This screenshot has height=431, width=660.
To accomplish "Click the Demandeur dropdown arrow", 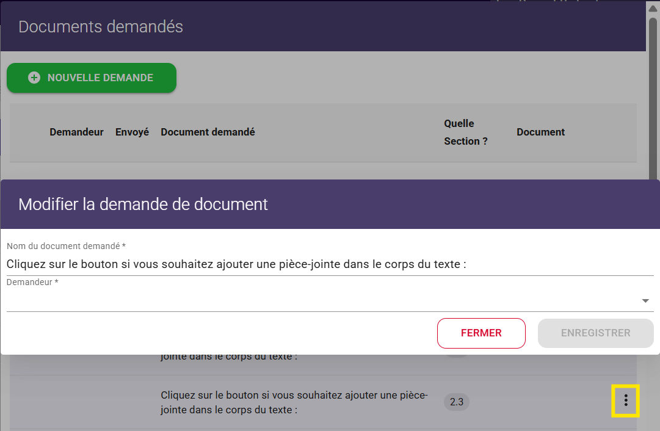I will (645, 301).
